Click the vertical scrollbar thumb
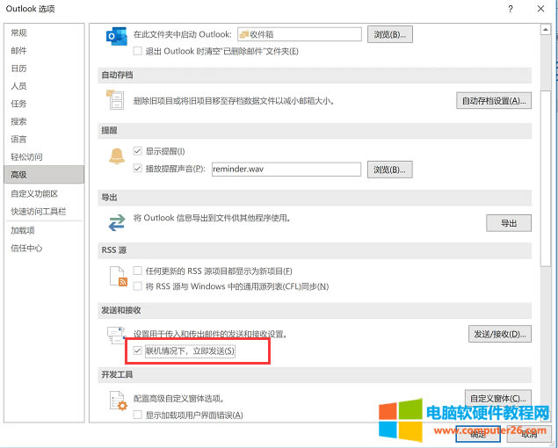This screenshot has width=558, height=448. pos(545,178)
